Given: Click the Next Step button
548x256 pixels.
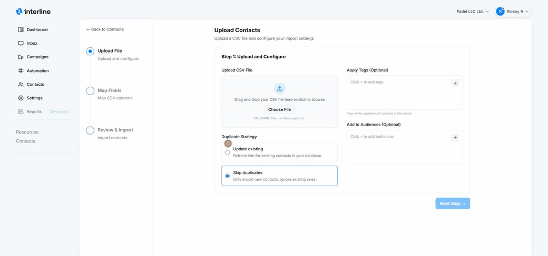Looking at the screenshot, I should click(453, 203).
